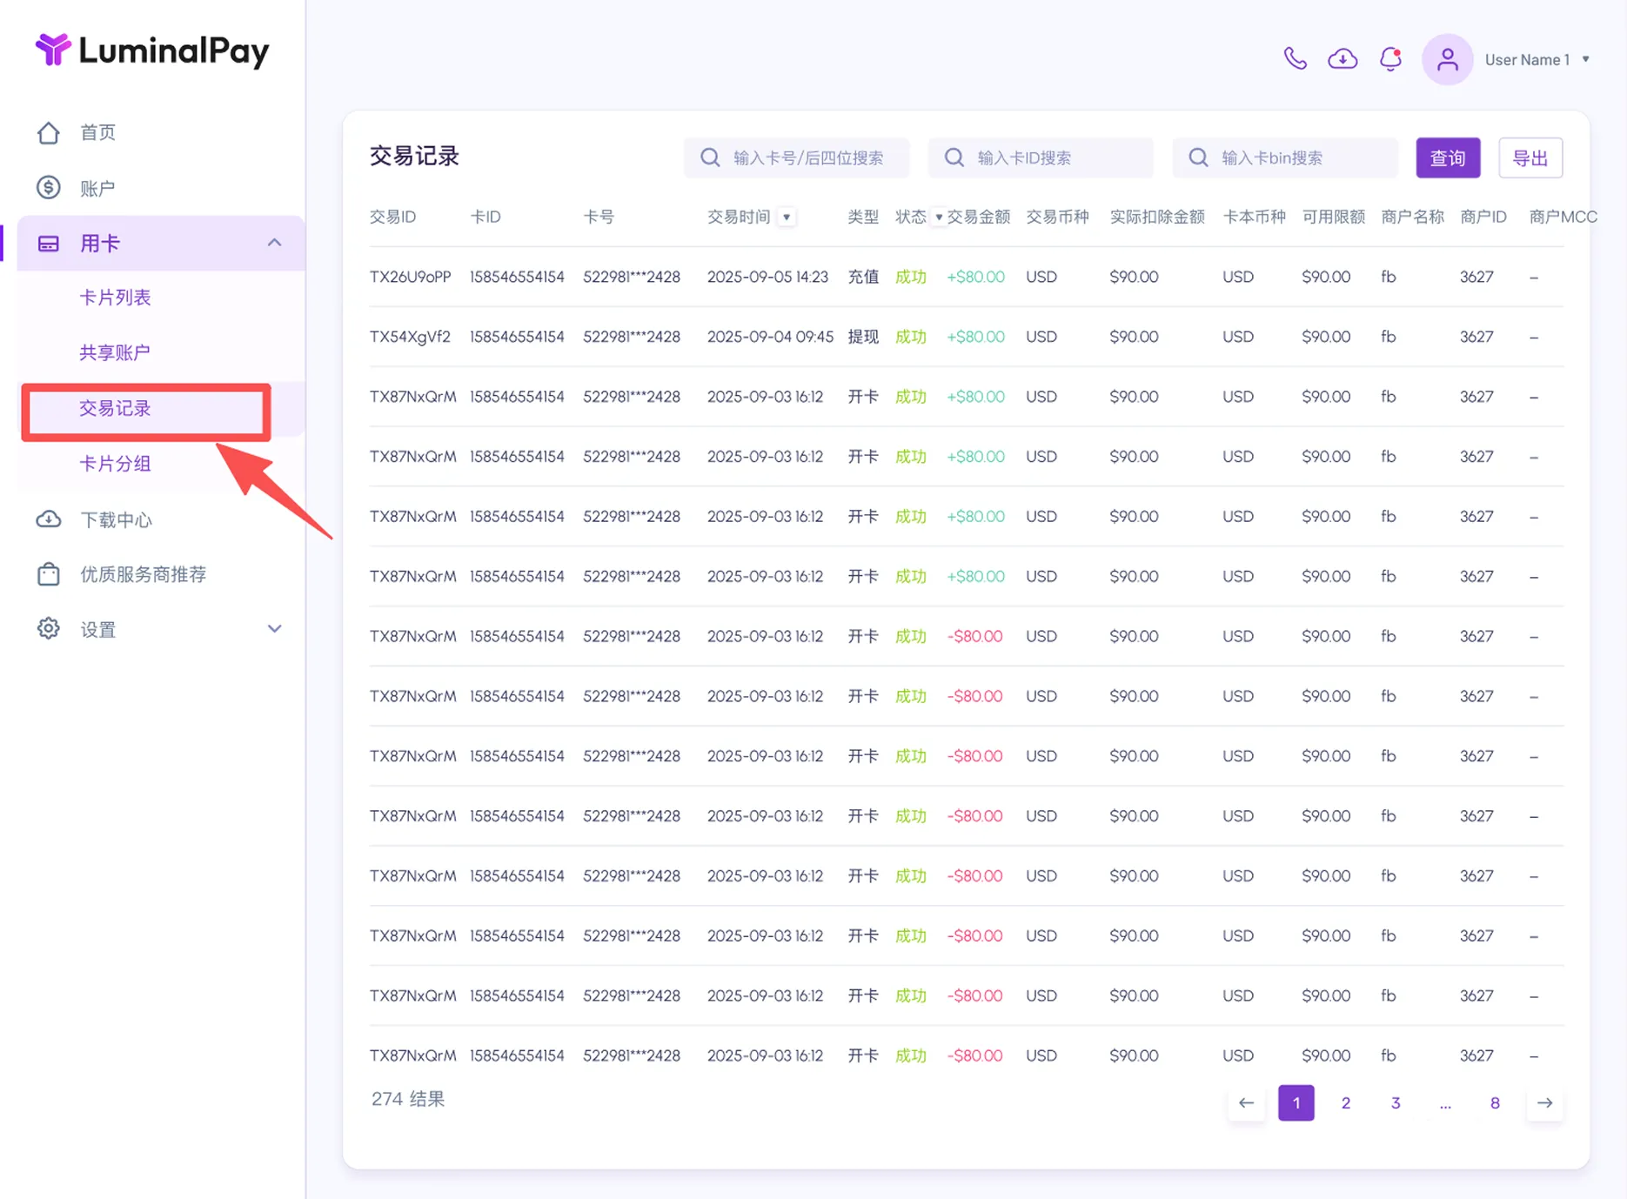Go to the next page arrow

pos(1544,1102)
